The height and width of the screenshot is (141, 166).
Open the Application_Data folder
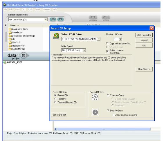19,29
